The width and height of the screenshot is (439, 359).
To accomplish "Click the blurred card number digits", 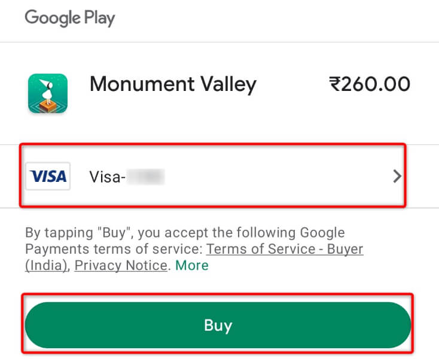I will (144, 177).
